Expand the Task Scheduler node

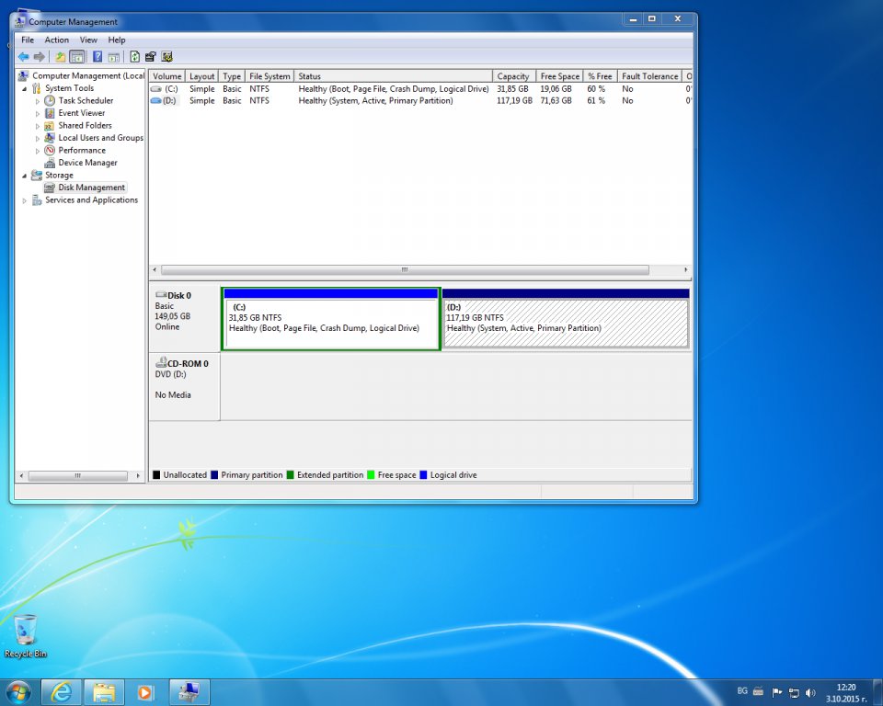tap(38, 101)
